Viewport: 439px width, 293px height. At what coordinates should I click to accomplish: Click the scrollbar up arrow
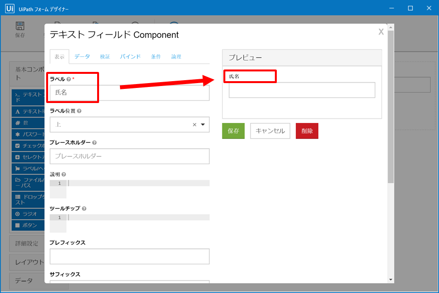tap(390, 27)
